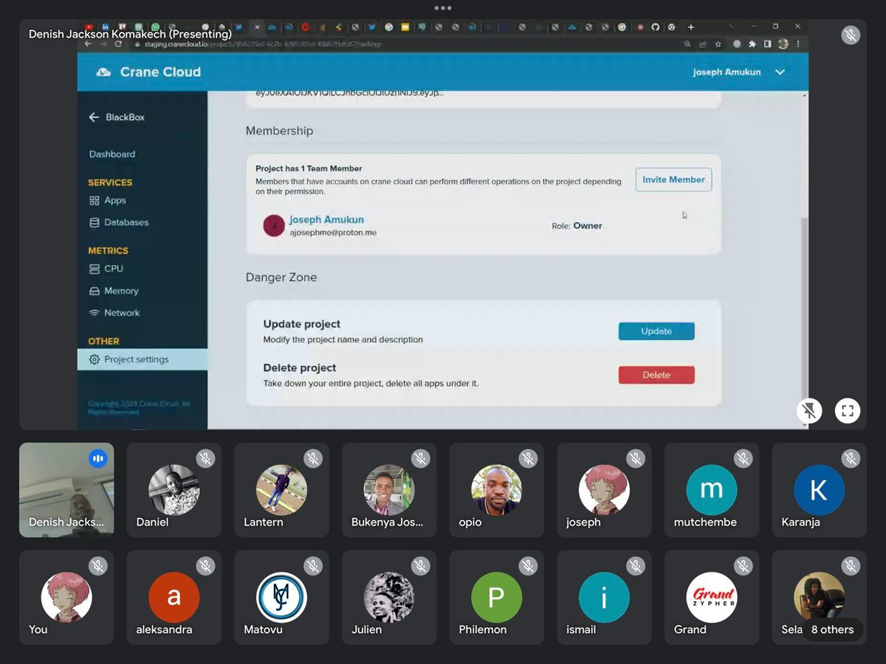Screen dimensions: 886x664
Task: Open Apps in the sidebar
Action: (108, 200)
